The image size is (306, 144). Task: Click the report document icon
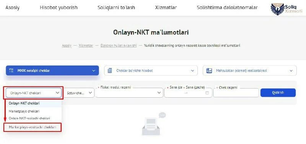click(110, 71)
